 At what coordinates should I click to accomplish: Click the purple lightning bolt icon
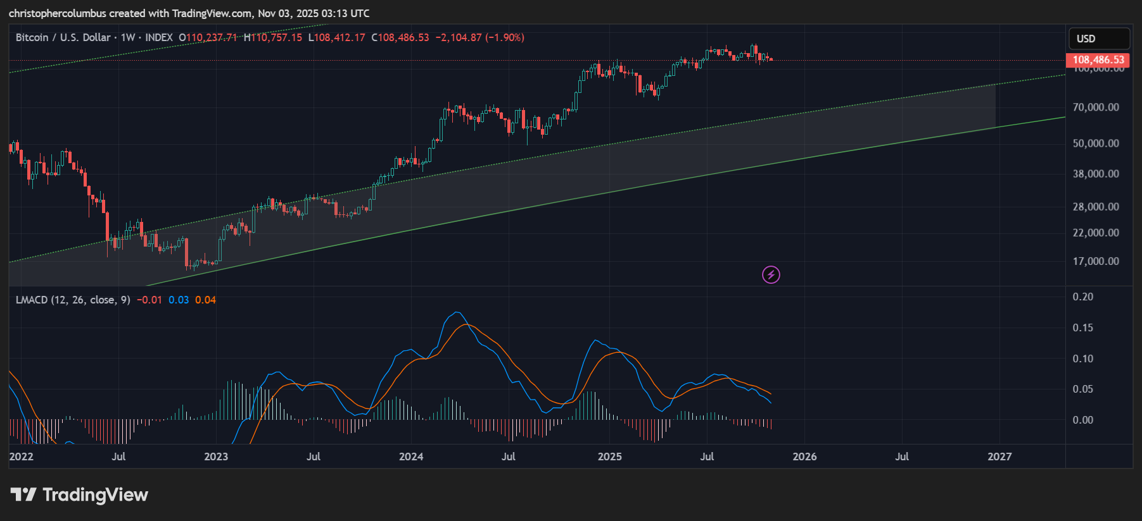[x=771, y=274]
